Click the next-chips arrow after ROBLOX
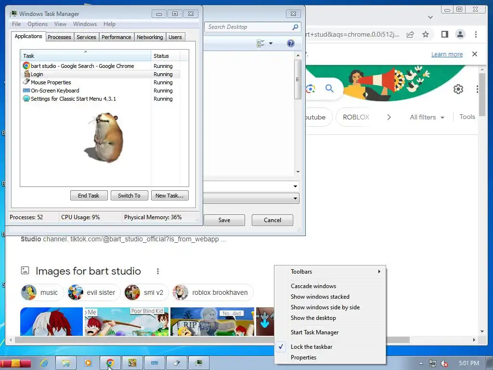This screenshot has height=370, width=493. click(x=389, y=117)
